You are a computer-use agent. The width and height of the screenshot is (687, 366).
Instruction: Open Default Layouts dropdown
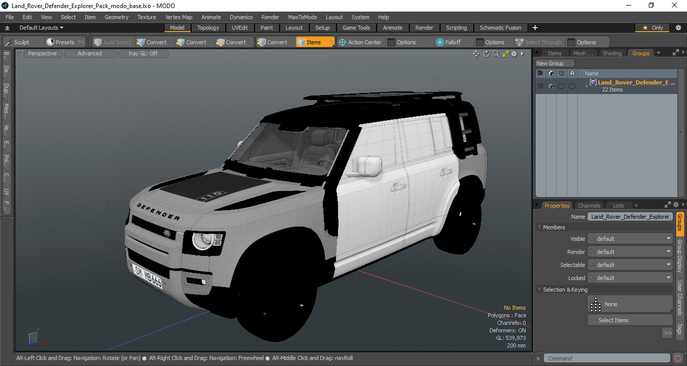tap(41, 28)
